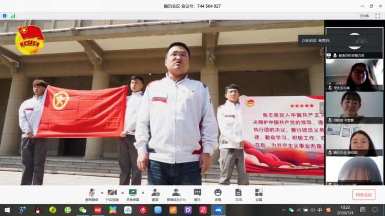
Task: Show hidden system tray icons arrow
Action: coord(284,210)
